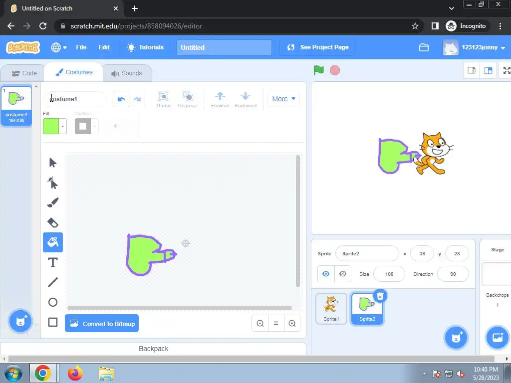Image resolution: width=511 pixels, height=383 pixels.
Task: Select the Fill bucket tool
Action: [x=53, y=242]
